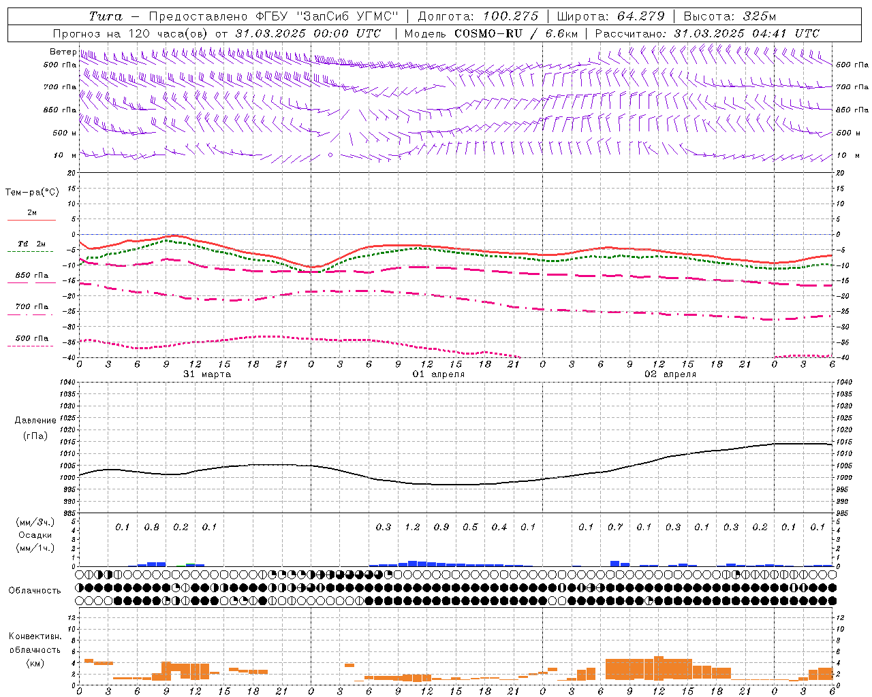Click the "Td 2м" dew point legend entry
This screenshot has width=872, height=697.
click(31, 244)
